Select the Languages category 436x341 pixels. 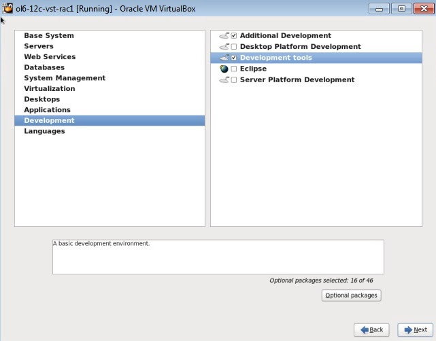(110, 131)
